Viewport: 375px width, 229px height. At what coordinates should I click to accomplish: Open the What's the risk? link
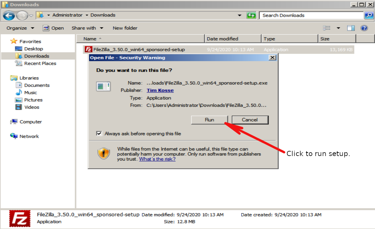157,159
